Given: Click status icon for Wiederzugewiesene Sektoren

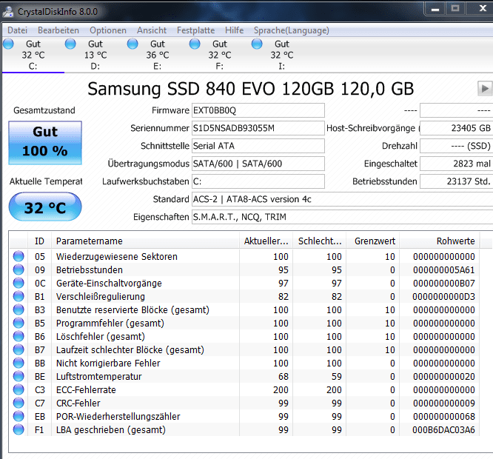Looking at the screenshot, I should [19, 256].
